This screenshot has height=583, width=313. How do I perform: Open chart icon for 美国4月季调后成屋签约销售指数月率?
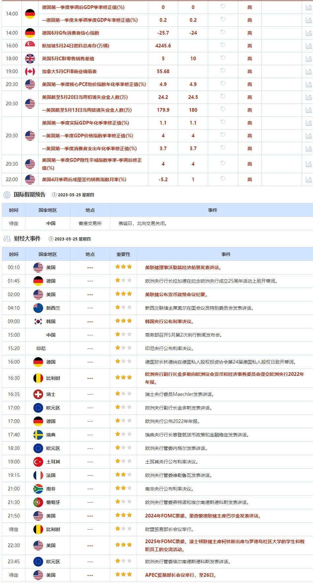tap(308, 180)
